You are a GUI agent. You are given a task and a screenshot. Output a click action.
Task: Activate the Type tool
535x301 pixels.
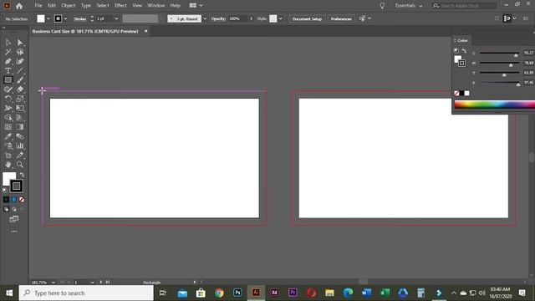8,70
